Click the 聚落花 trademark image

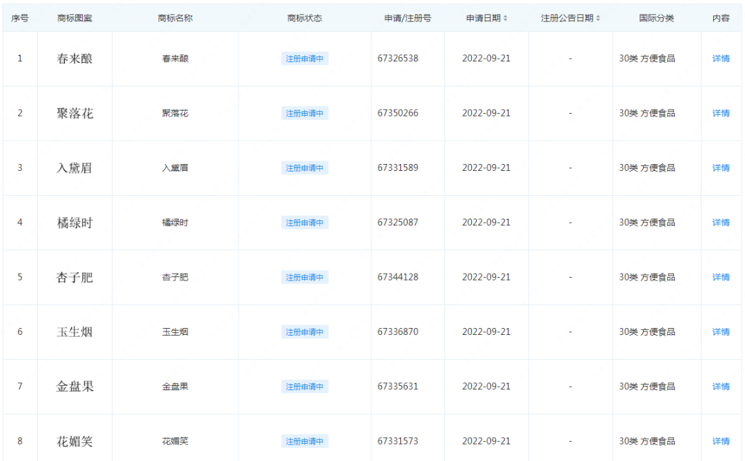(x=74, y=113)
